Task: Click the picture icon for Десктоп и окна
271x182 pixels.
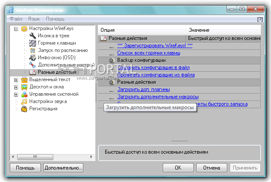Action: 24,87
